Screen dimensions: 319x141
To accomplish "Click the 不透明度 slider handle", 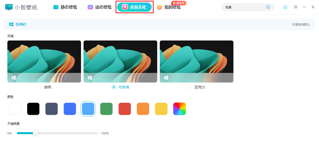I will tap(35, 133).
